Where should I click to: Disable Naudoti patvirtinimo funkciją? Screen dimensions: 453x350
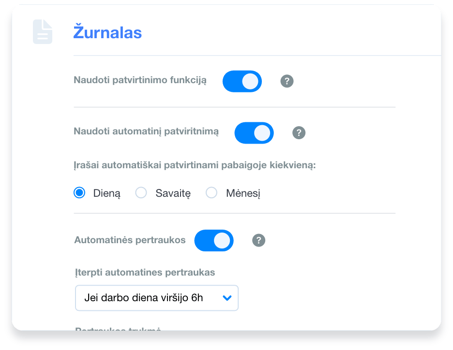[x=242, y=81]
